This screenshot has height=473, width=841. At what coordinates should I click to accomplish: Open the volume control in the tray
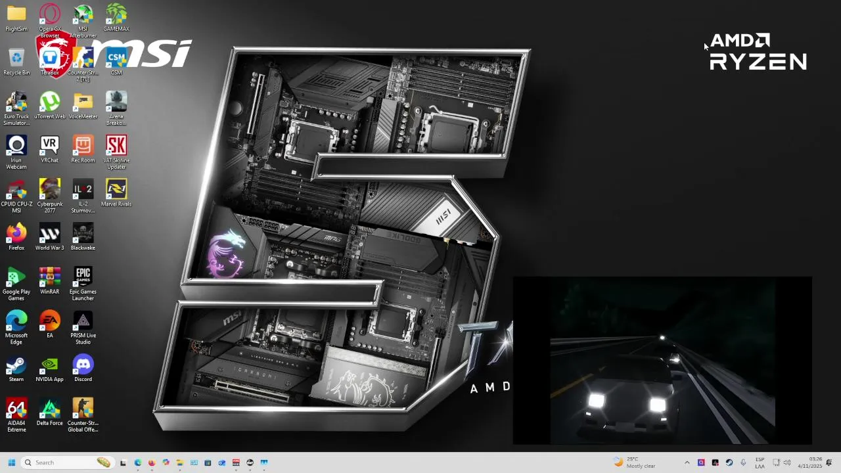coord(787,462)
